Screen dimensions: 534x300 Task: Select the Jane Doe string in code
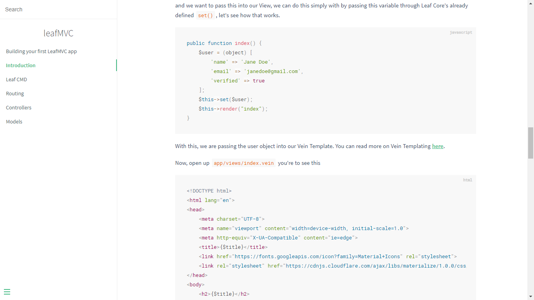(x=256, y=62)
